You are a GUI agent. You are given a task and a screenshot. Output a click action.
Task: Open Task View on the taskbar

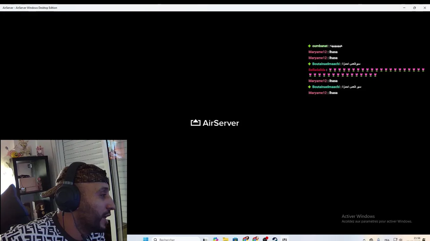[205, 239]
